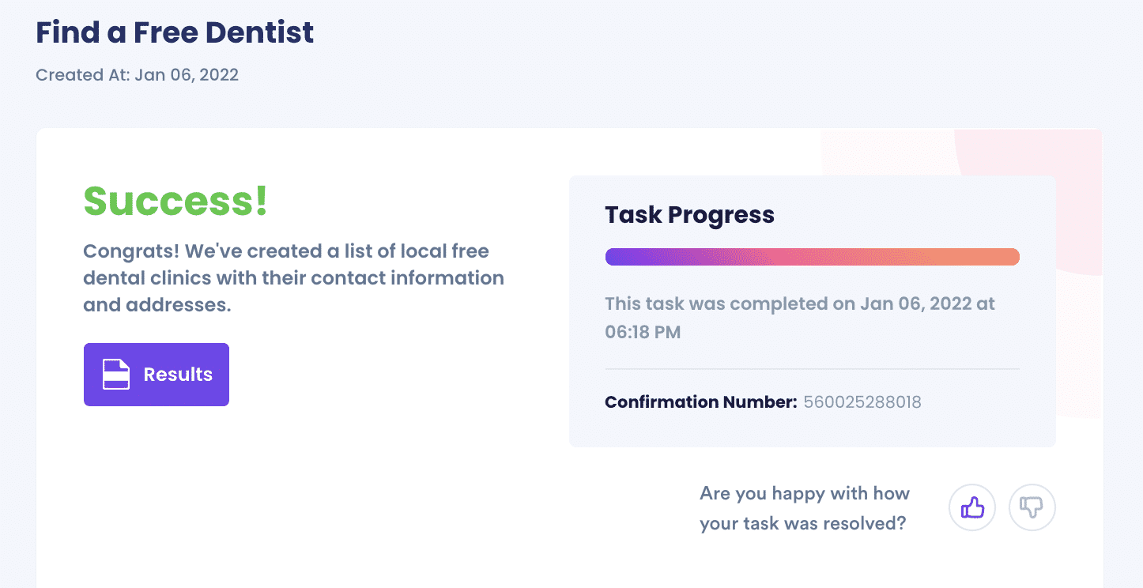The image size is (1143, 588).
Task: Click the thumbs up feedback icon
Action: click(972, 507)
